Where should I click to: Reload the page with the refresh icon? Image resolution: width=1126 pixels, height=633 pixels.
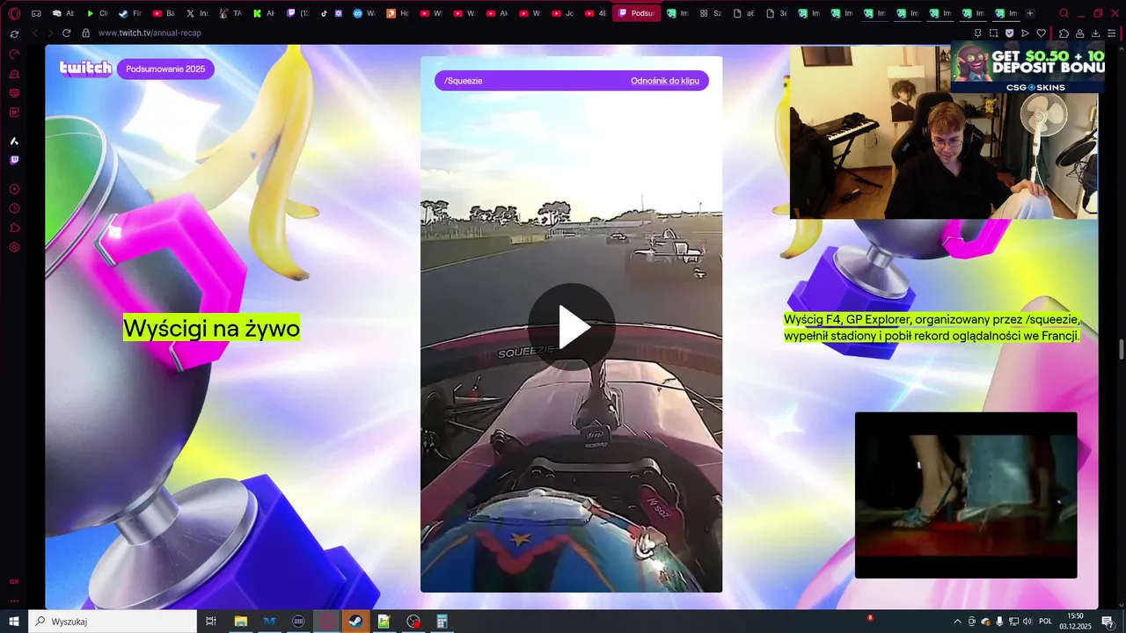[x=66, y=33]
